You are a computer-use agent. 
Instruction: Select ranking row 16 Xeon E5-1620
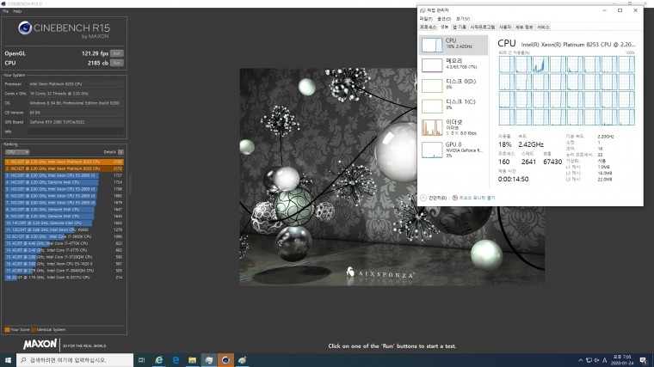pos(65,264)
